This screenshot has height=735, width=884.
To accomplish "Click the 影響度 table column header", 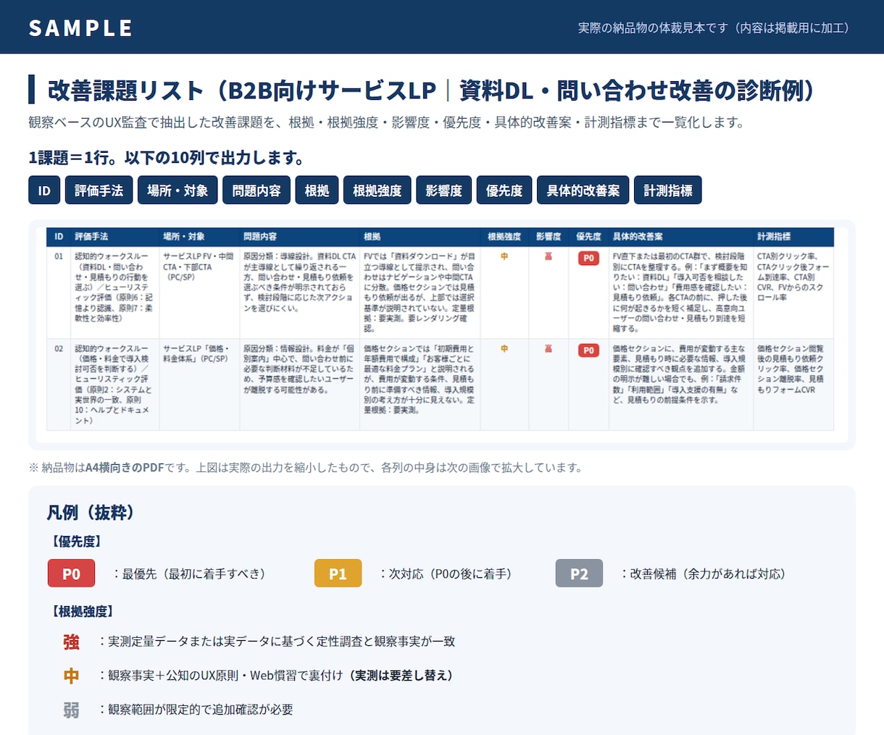I will 549,237.
